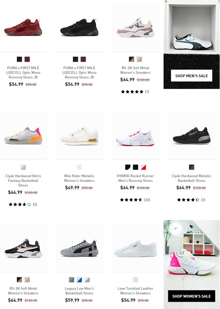Open the red LQDCELL Optic Mono shoe image
The width and height of the screenshot is (220, 309).
pyautogui.click(x=23, y=28)
